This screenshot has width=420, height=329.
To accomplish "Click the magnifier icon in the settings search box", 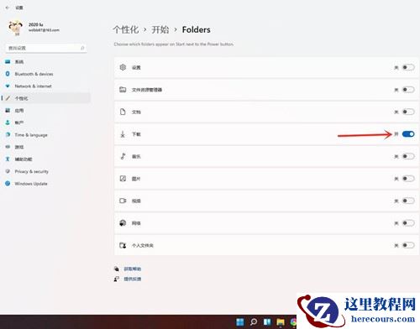I will [82, 48].
